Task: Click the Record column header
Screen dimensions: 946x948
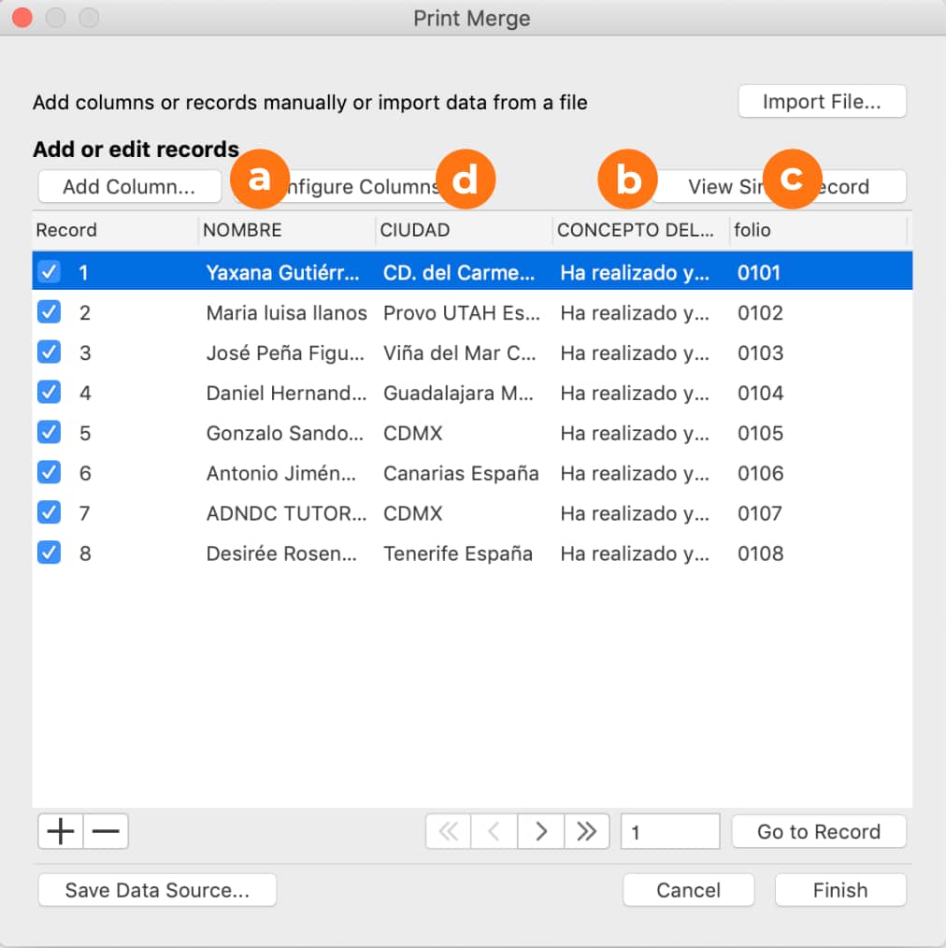Action: [x=115, y=230]
